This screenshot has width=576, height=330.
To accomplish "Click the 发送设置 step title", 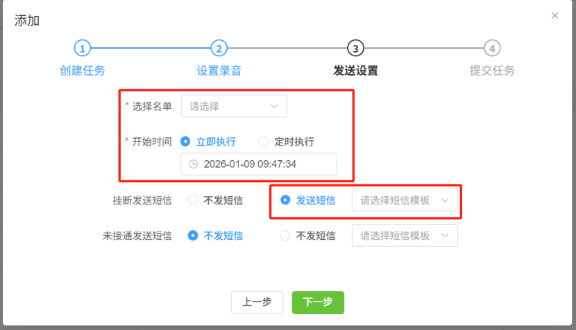I will (x=355, y=70).
